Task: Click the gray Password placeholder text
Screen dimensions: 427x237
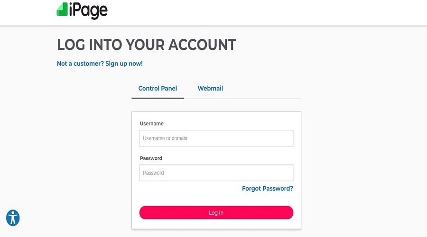Action: (153, 173)
